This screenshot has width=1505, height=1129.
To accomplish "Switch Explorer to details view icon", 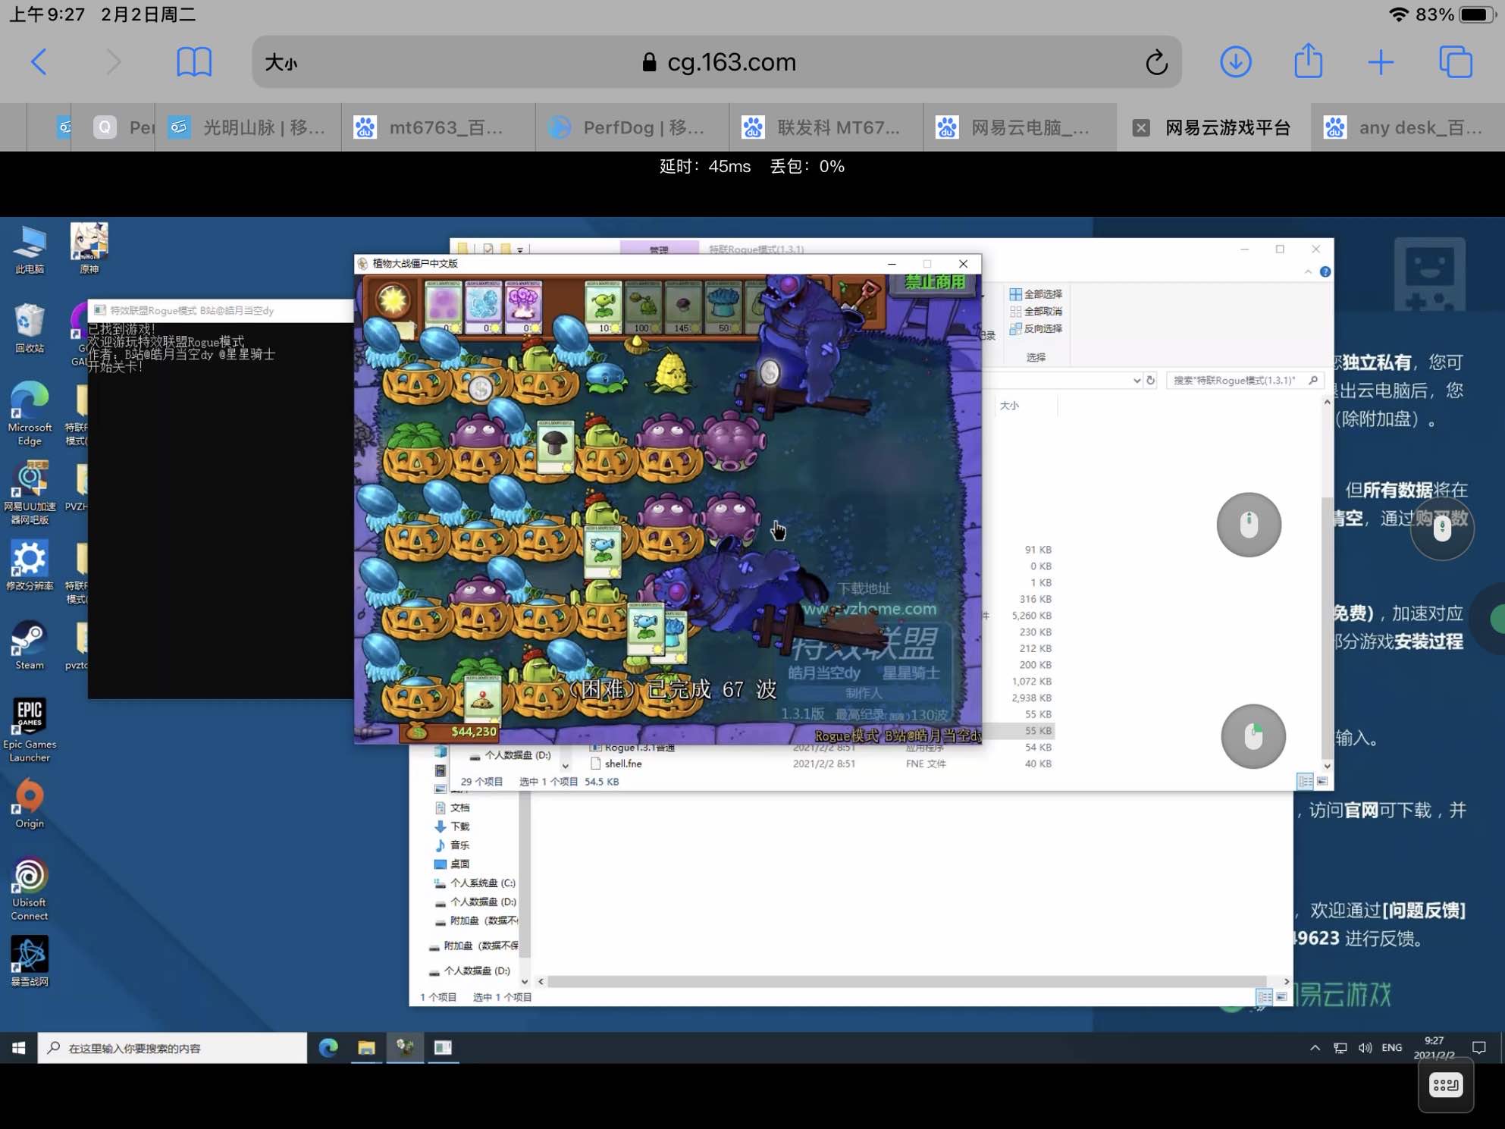I will (1305, 781).
